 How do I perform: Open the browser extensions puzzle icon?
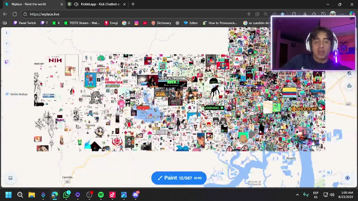pos(294,14)
